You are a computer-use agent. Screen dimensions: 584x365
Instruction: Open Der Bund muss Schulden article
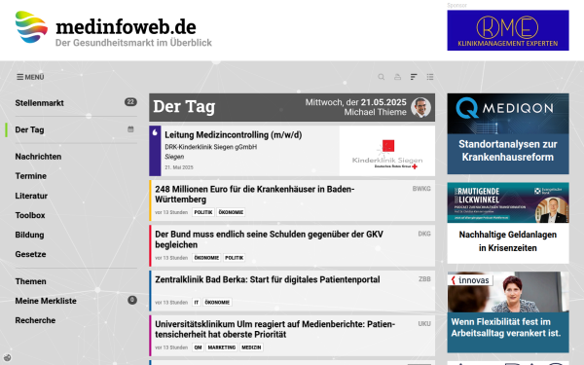tap(269, 239)
